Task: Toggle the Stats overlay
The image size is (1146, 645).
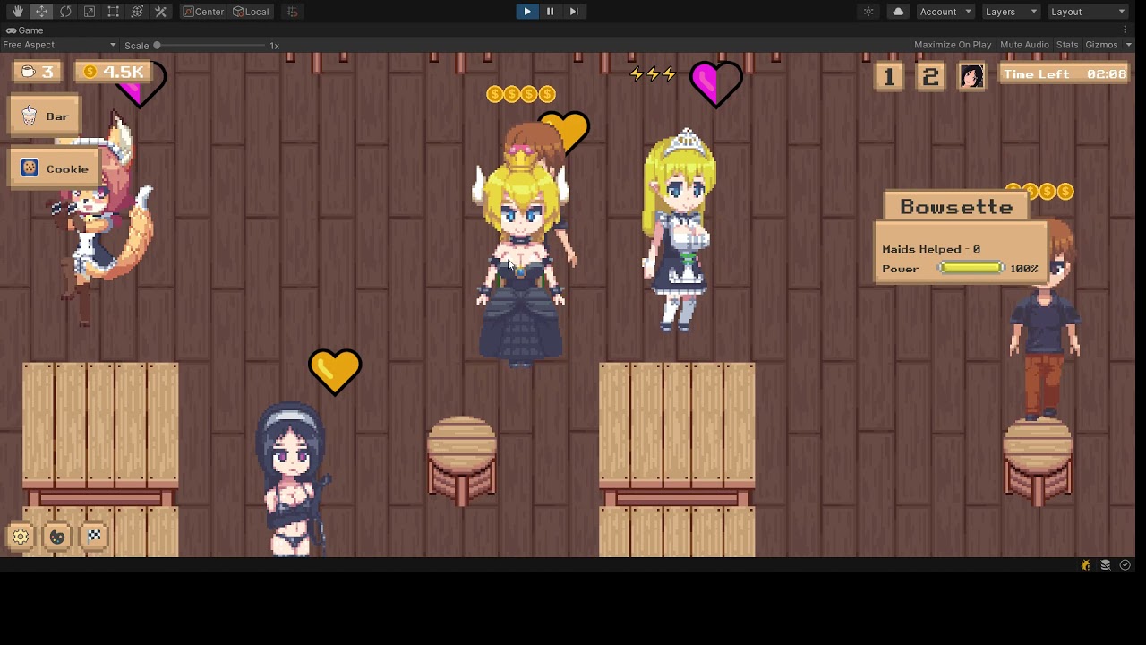Action: [1067, 45]
